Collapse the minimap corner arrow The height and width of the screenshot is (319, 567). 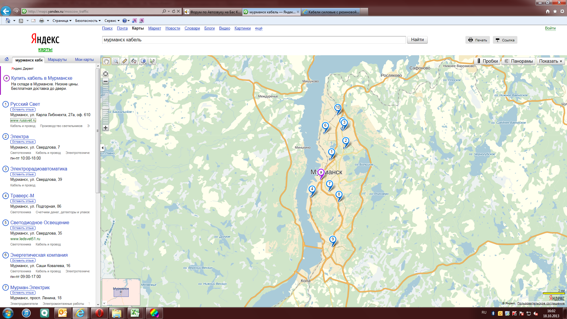(104, 303)
